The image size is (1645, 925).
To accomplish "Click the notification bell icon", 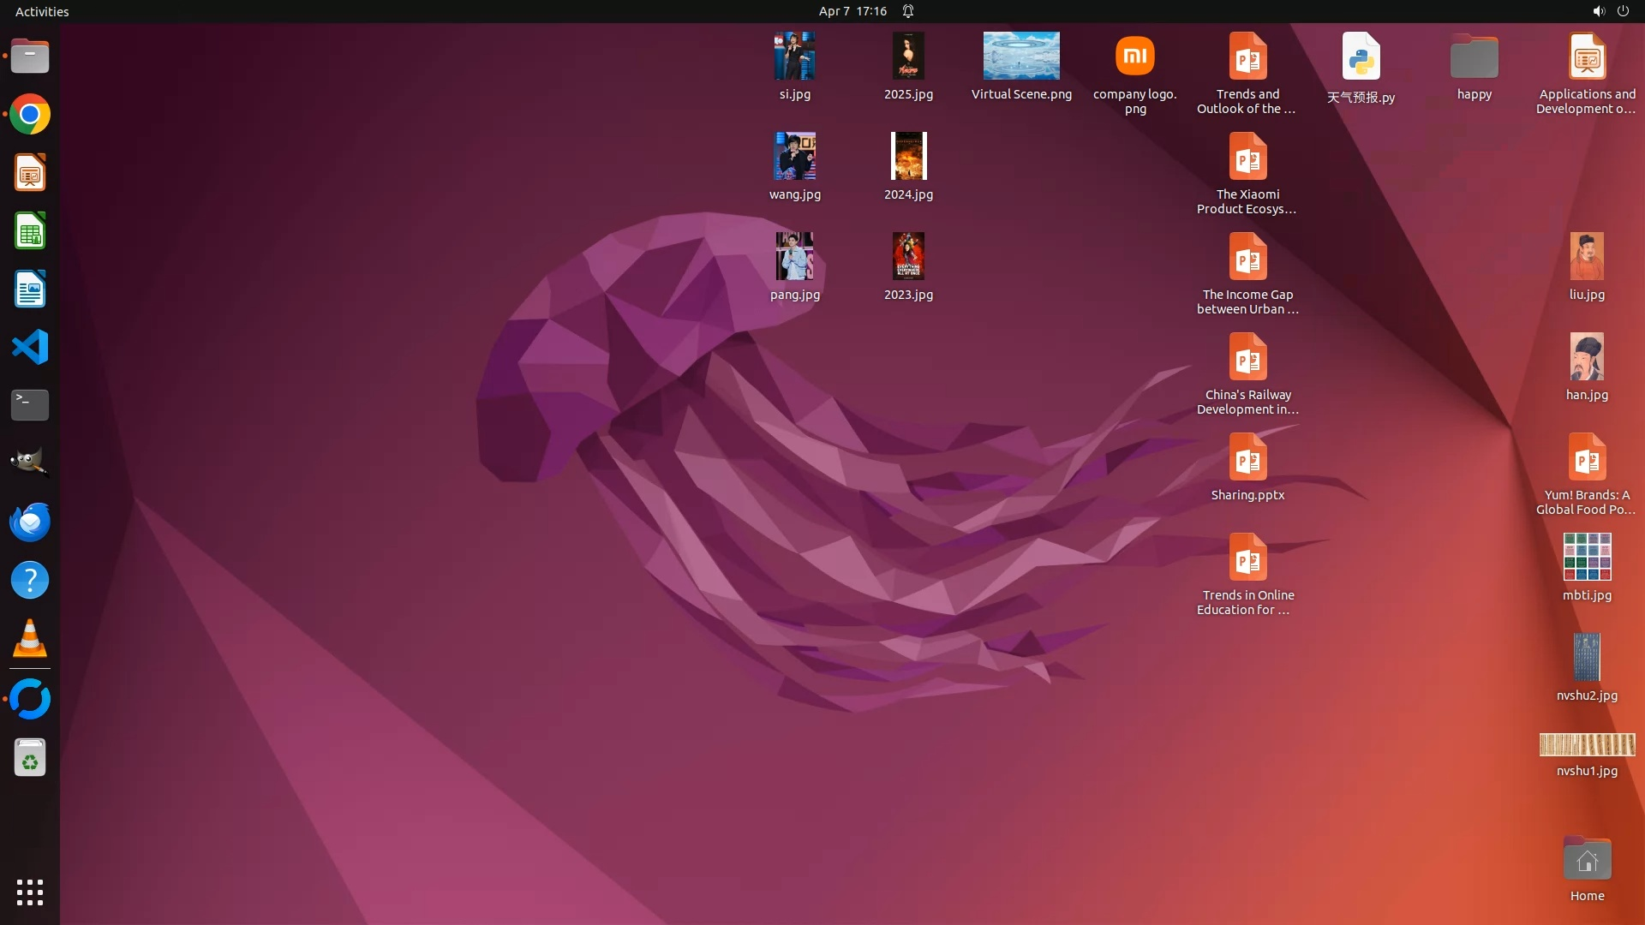I will (908, 11).
